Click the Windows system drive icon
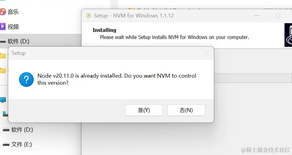 pyautogui.click(x=5, y=114)
